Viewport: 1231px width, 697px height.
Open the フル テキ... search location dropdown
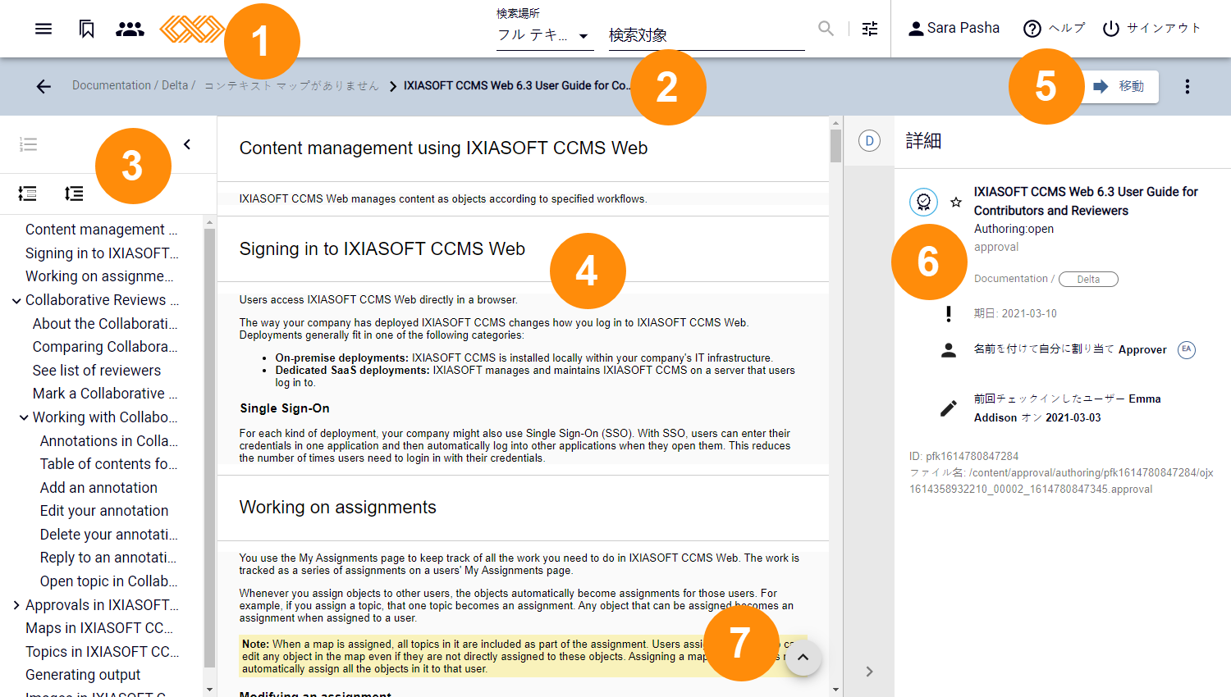(x=545, y=35)
